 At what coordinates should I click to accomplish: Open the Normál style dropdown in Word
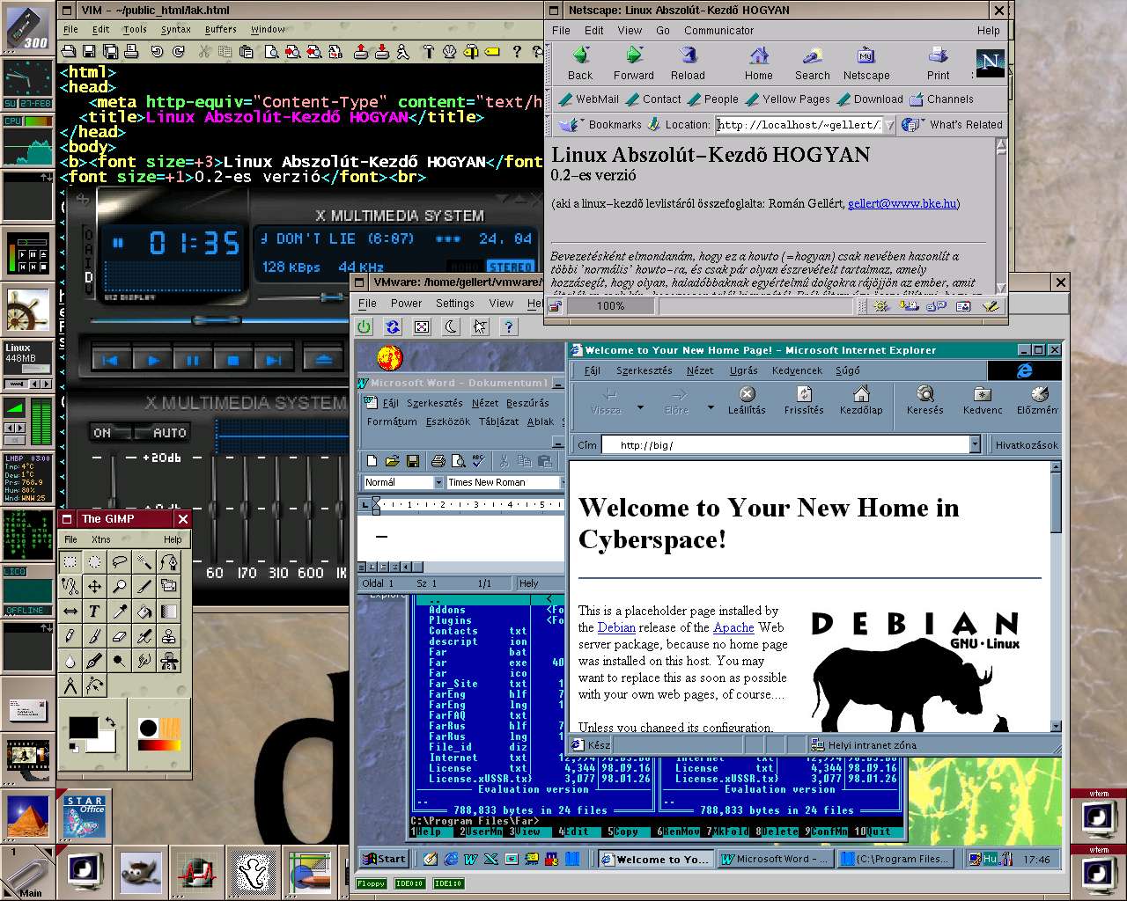click(x=438, y=482)
